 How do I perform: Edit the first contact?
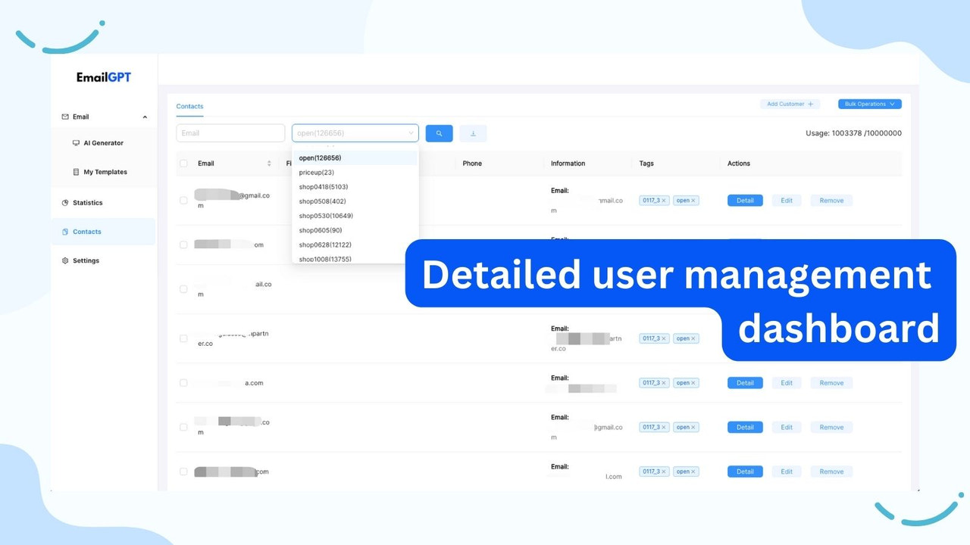pos(787,200)
